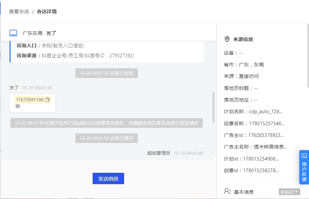Open the 用户反馈 feedback chat icon

304,156
